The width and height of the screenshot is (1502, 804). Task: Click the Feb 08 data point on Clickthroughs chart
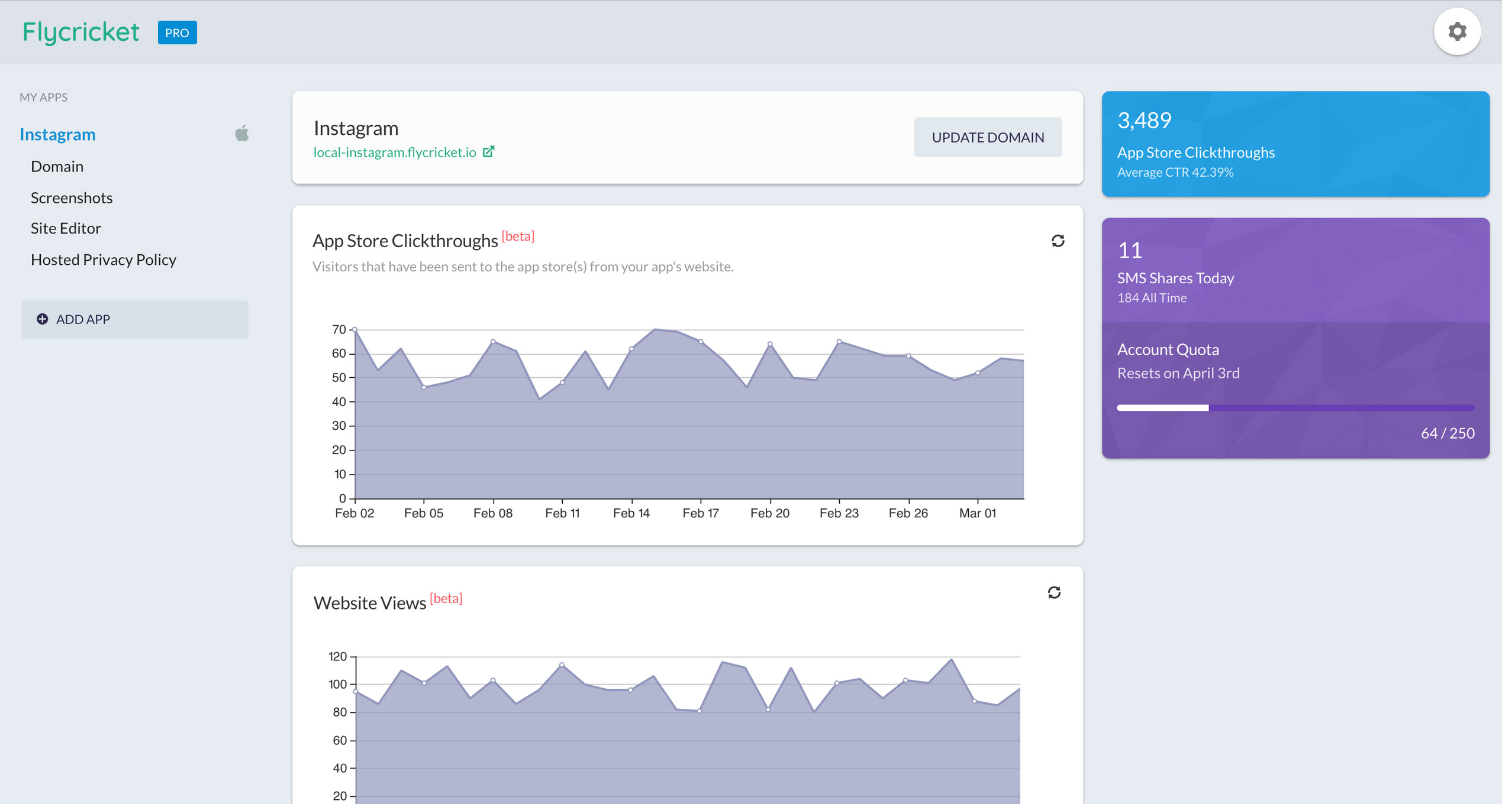(493, 341)
